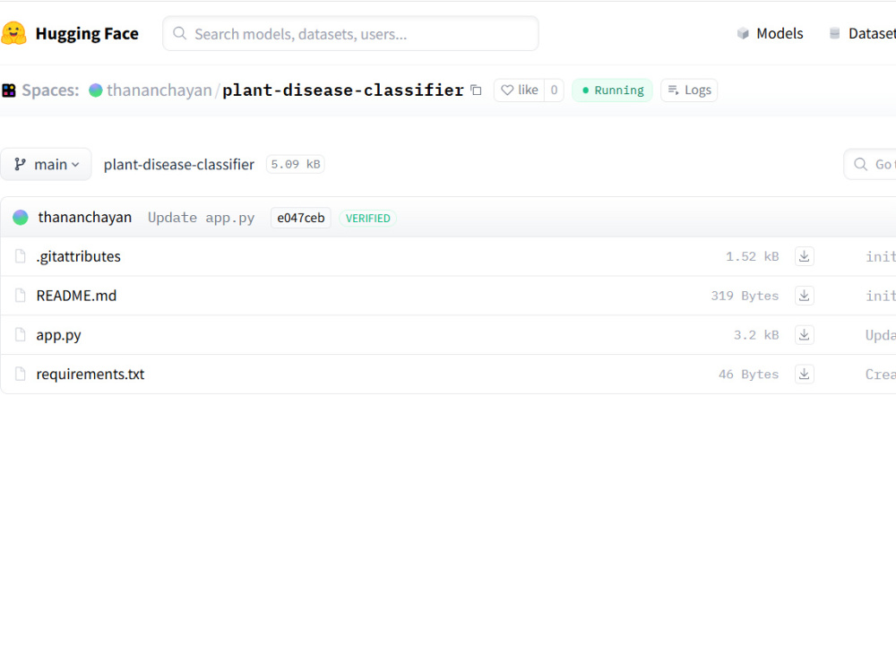Click the Models cube icon
The height and width of the screenshot is (672, 896).
click(743, 34)
